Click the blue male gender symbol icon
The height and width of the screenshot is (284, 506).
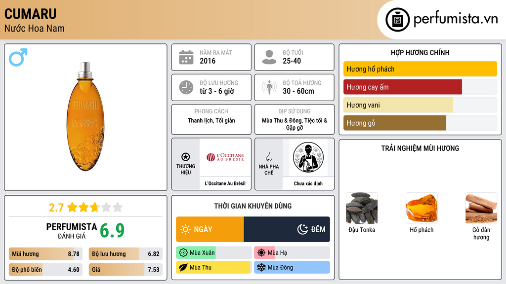18,57
